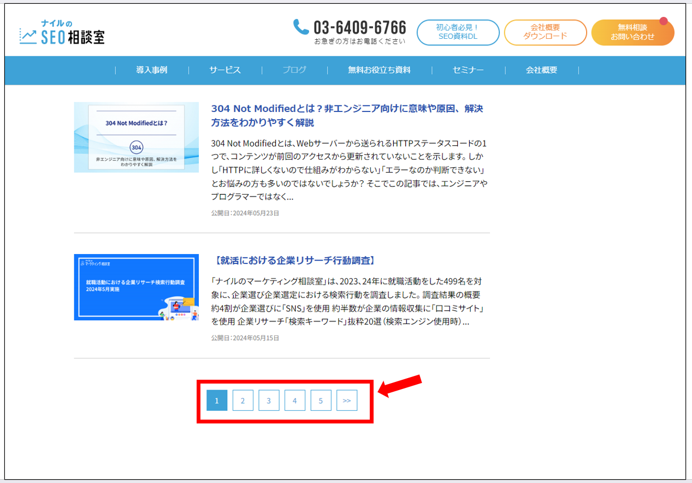Select the ブログ navigation item
The image size is (692, 483).
tap(294, 70)
